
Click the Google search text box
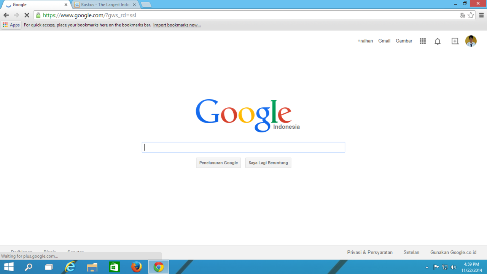coord(243,147)
